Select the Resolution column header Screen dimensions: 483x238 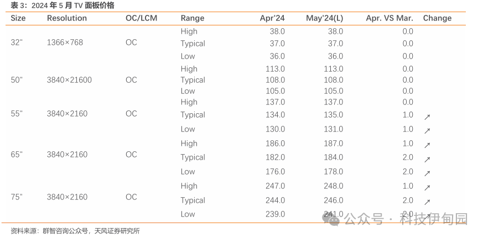pos(67,18)
